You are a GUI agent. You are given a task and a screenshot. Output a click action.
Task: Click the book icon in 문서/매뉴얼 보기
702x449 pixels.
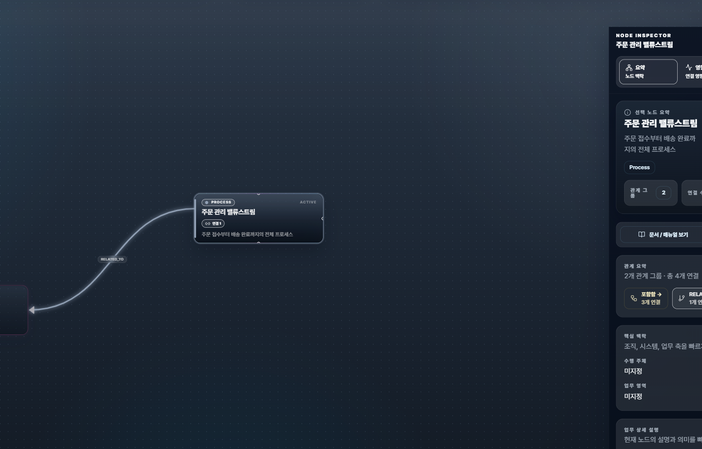(x=641, y=235)
